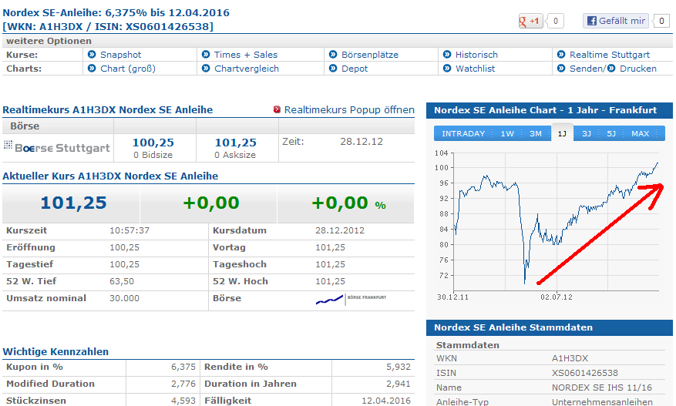This screenshot has height=406, width=676.
Task: Click the bid price 100,25
Action: 153,143
